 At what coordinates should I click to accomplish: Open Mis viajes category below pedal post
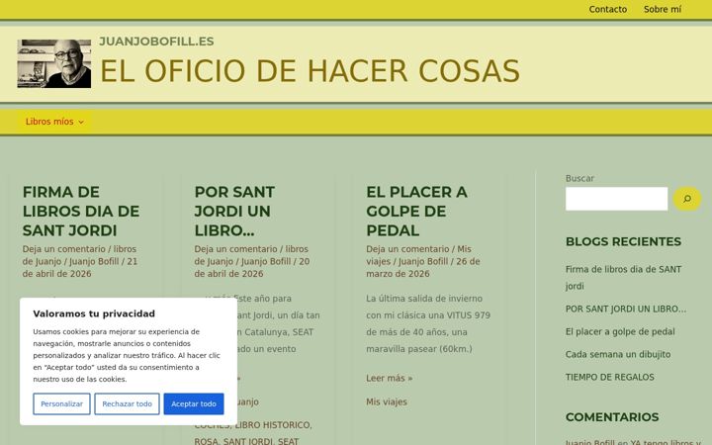tap(387, 401)
